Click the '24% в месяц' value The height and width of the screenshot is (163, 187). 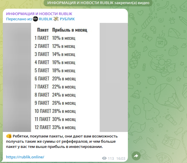(64, 95)
